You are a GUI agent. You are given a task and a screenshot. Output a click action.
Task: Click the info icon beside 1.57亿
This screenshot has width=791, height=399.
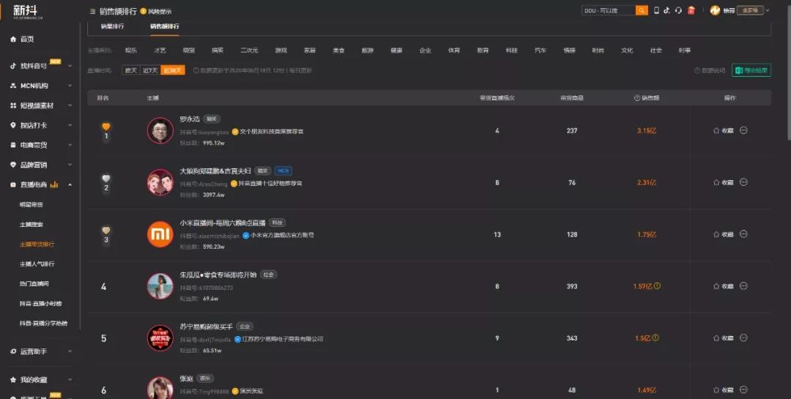[x=657, y=286]
